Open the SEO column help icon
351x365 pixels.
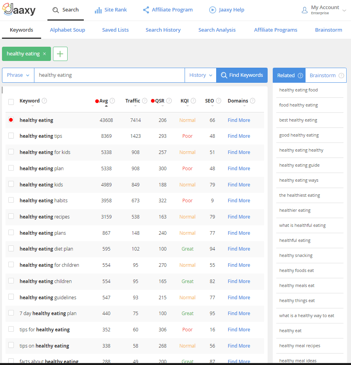coord(219,101)
